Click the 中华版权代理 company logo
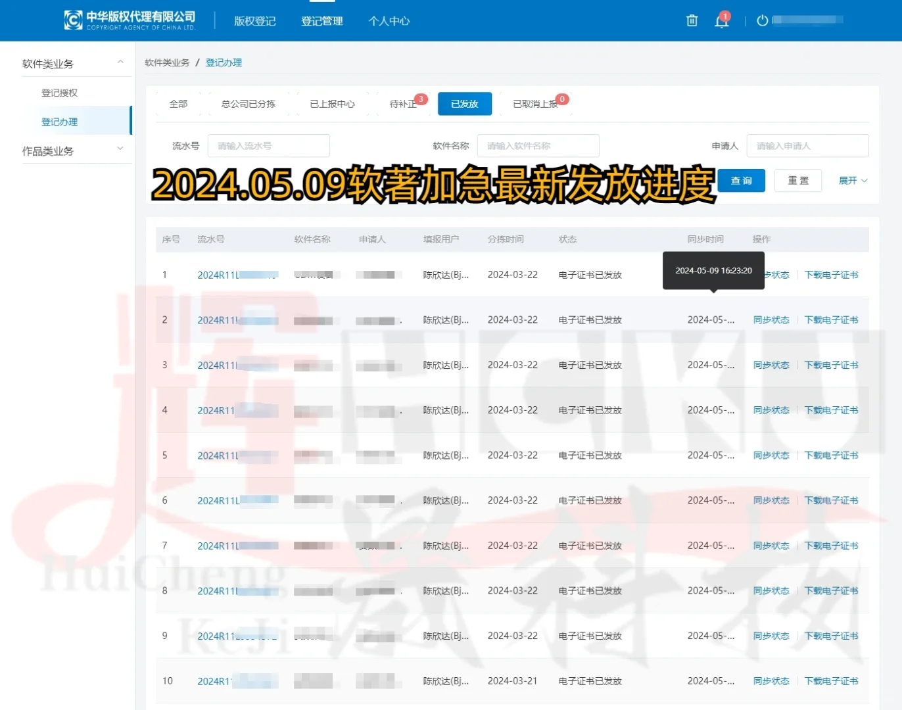 [x=129, y=19]
